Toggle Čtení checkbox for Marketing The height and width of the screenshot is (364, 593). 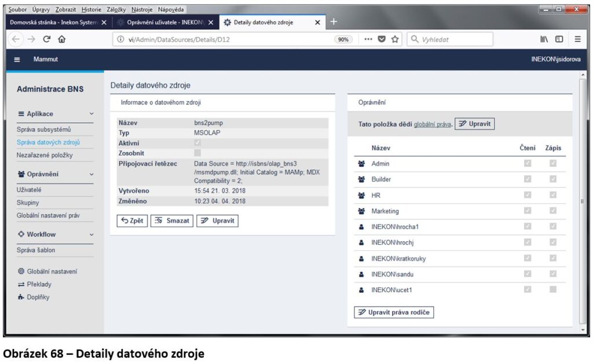[528, 210]
